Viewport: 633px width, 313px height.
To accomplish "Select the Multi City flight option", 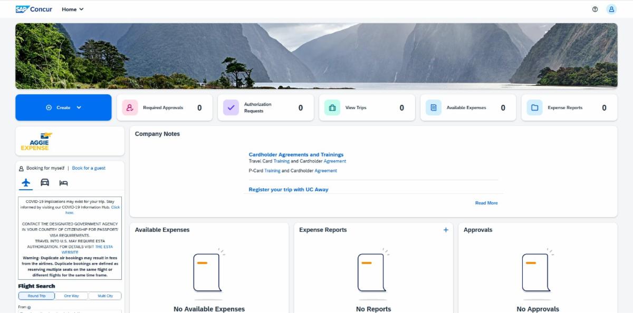I will 105,296.
